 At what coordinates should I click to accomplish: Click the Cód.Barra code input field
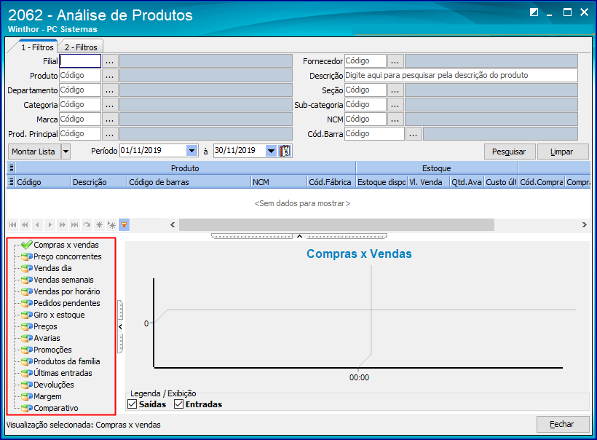tap(374, 134)
